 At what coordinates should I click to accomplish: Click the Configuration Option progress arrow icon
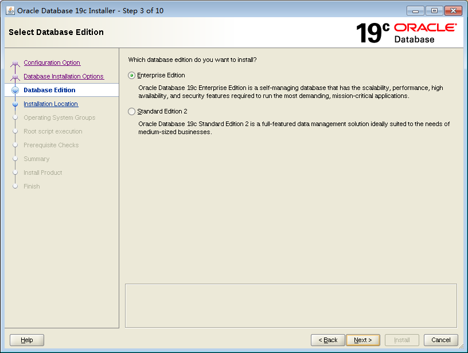click(x=15, y=62)
